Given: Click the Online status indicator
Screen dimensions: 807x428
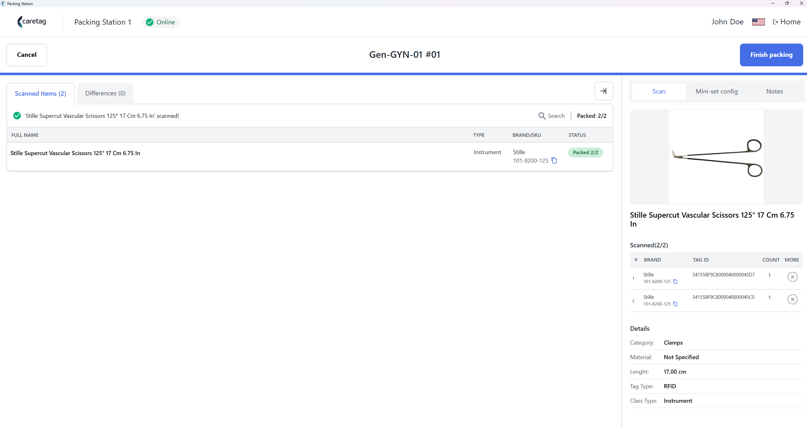Looking at the screenshot, I should click(161, 22).
